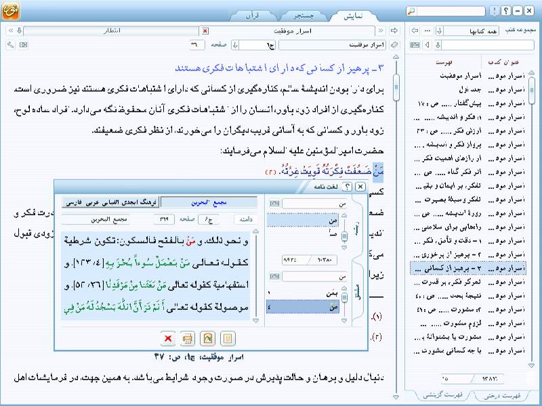Click the down arrow beside the انتظار tab
The image size is (542, 406).
tap(20, 30)
